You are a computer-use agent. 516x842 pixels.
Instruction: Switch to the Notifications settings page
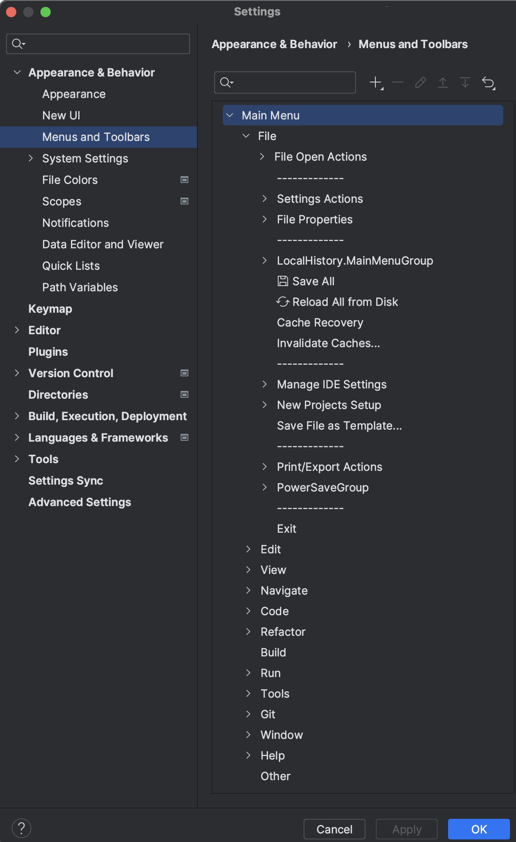click(x=75, y=223)
